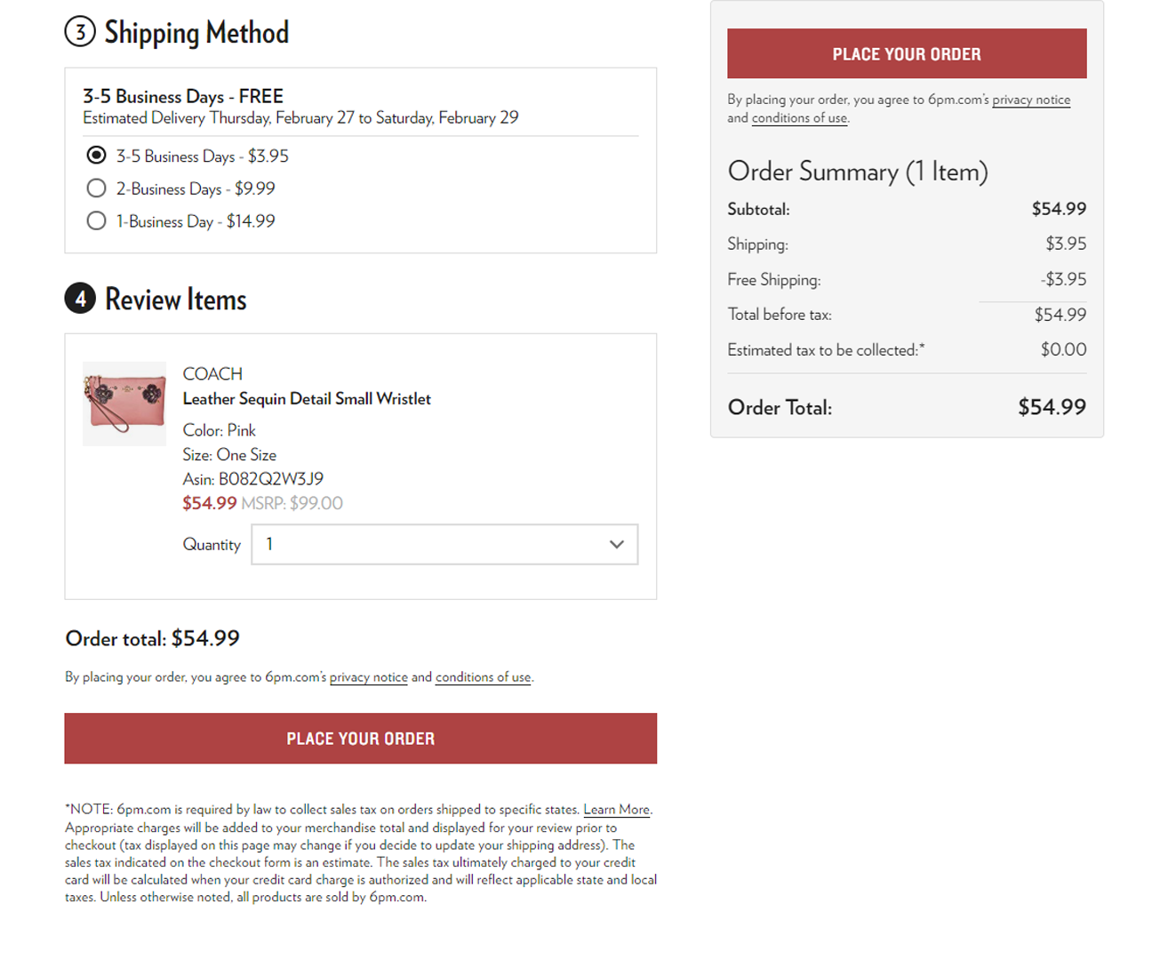This screenshot has width=1160, height=960.
Task: Click the step 3 circle icon
Action: pyautogui.click(x=80, y=33)
